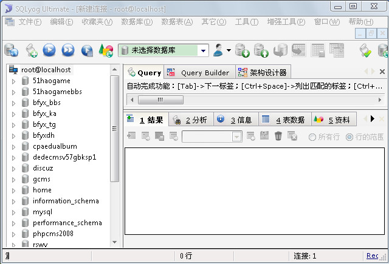Click the trash delete row icon
The width and height of the screenshot is (389, 264).
(278, 137)
